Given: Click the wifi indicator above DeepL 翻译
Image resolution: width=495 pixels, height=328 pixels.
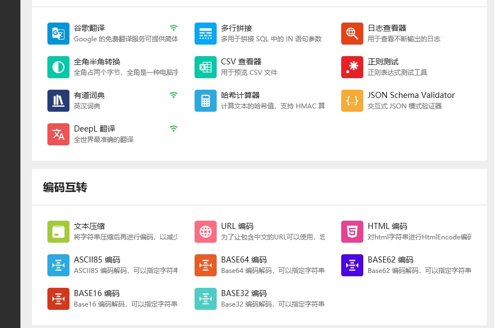Looking at the screenshot, I should 174,128.
